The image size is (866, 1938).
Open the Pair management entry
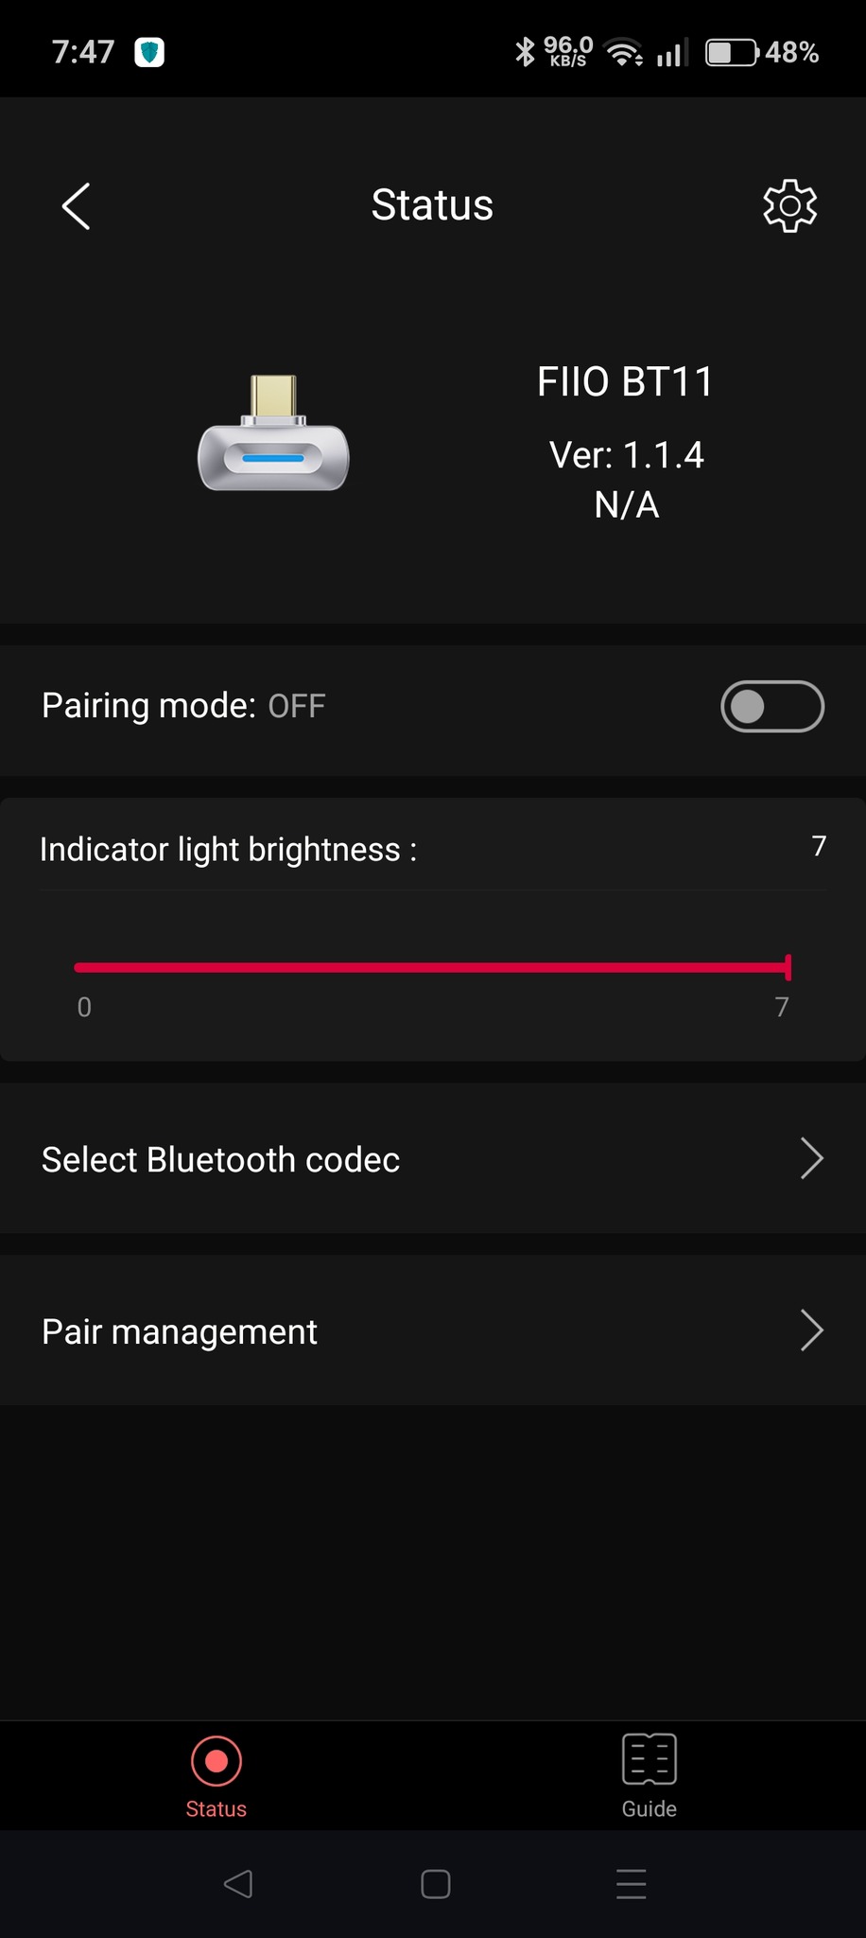tap(180, 1331)
